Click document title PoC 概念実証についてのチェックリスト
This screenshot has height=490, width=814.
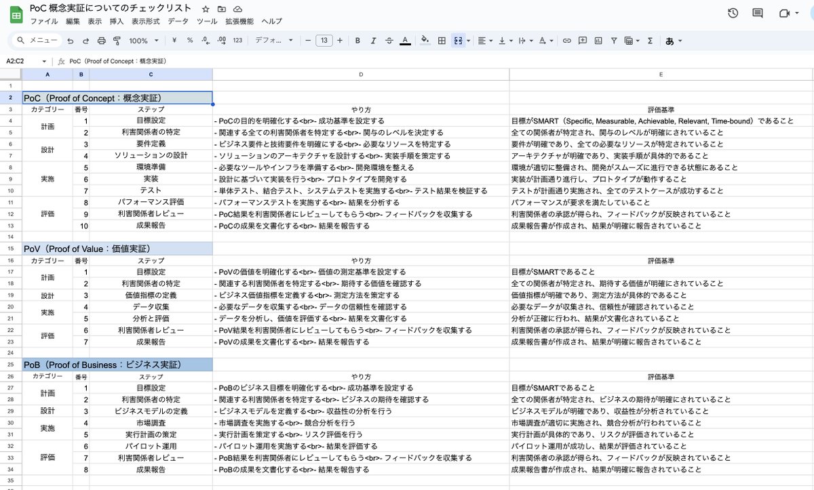(112, 9)
